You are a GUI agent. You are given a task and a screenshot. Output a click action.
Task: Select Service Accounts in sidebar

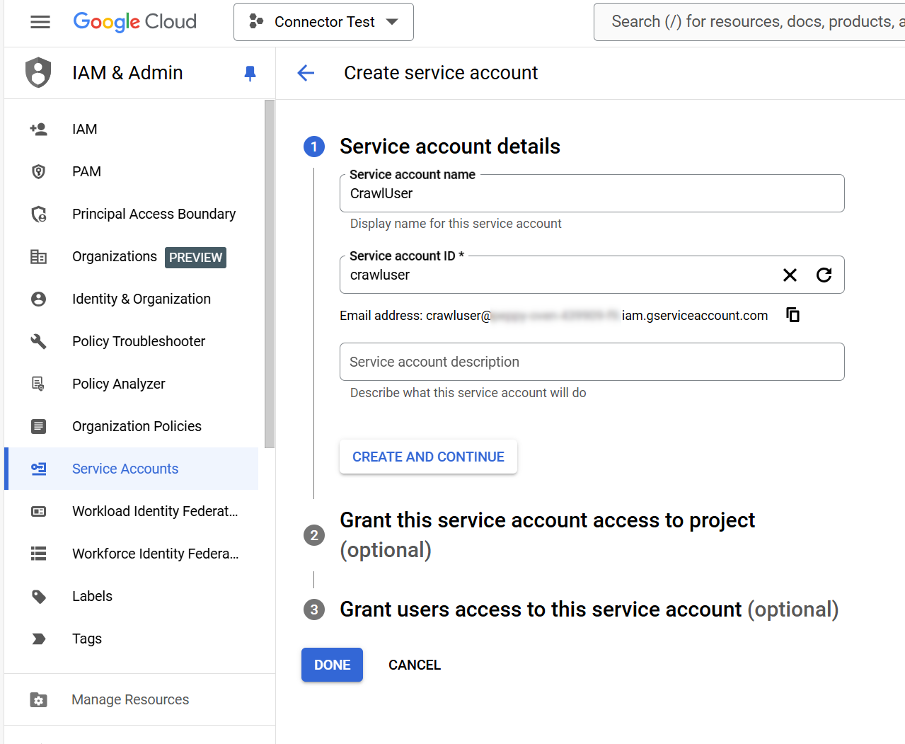131,469
